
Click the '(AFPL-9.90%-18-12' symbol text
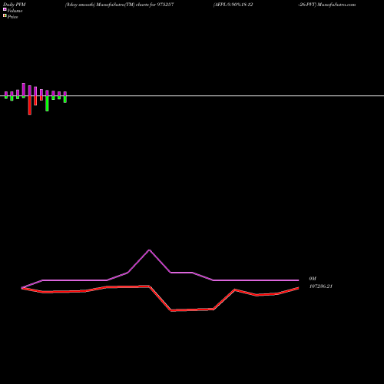(x=233, y=5)
